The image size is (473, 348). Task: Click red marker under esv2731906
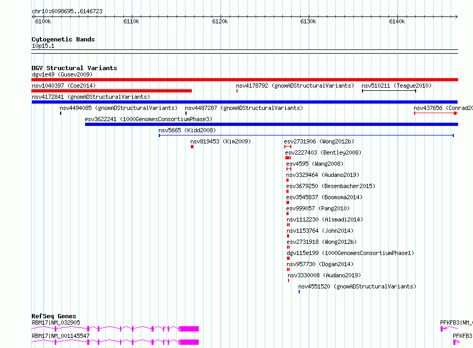[x=288, y=147]
